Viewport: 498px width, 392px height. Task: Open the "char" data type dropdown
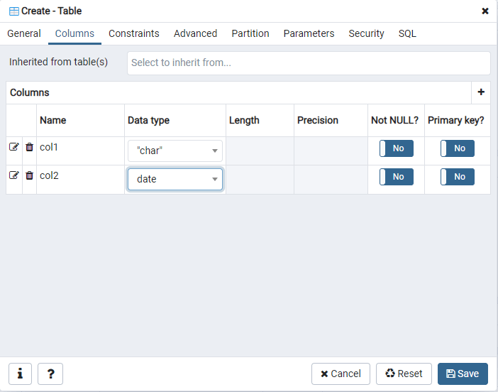point(175,151)
